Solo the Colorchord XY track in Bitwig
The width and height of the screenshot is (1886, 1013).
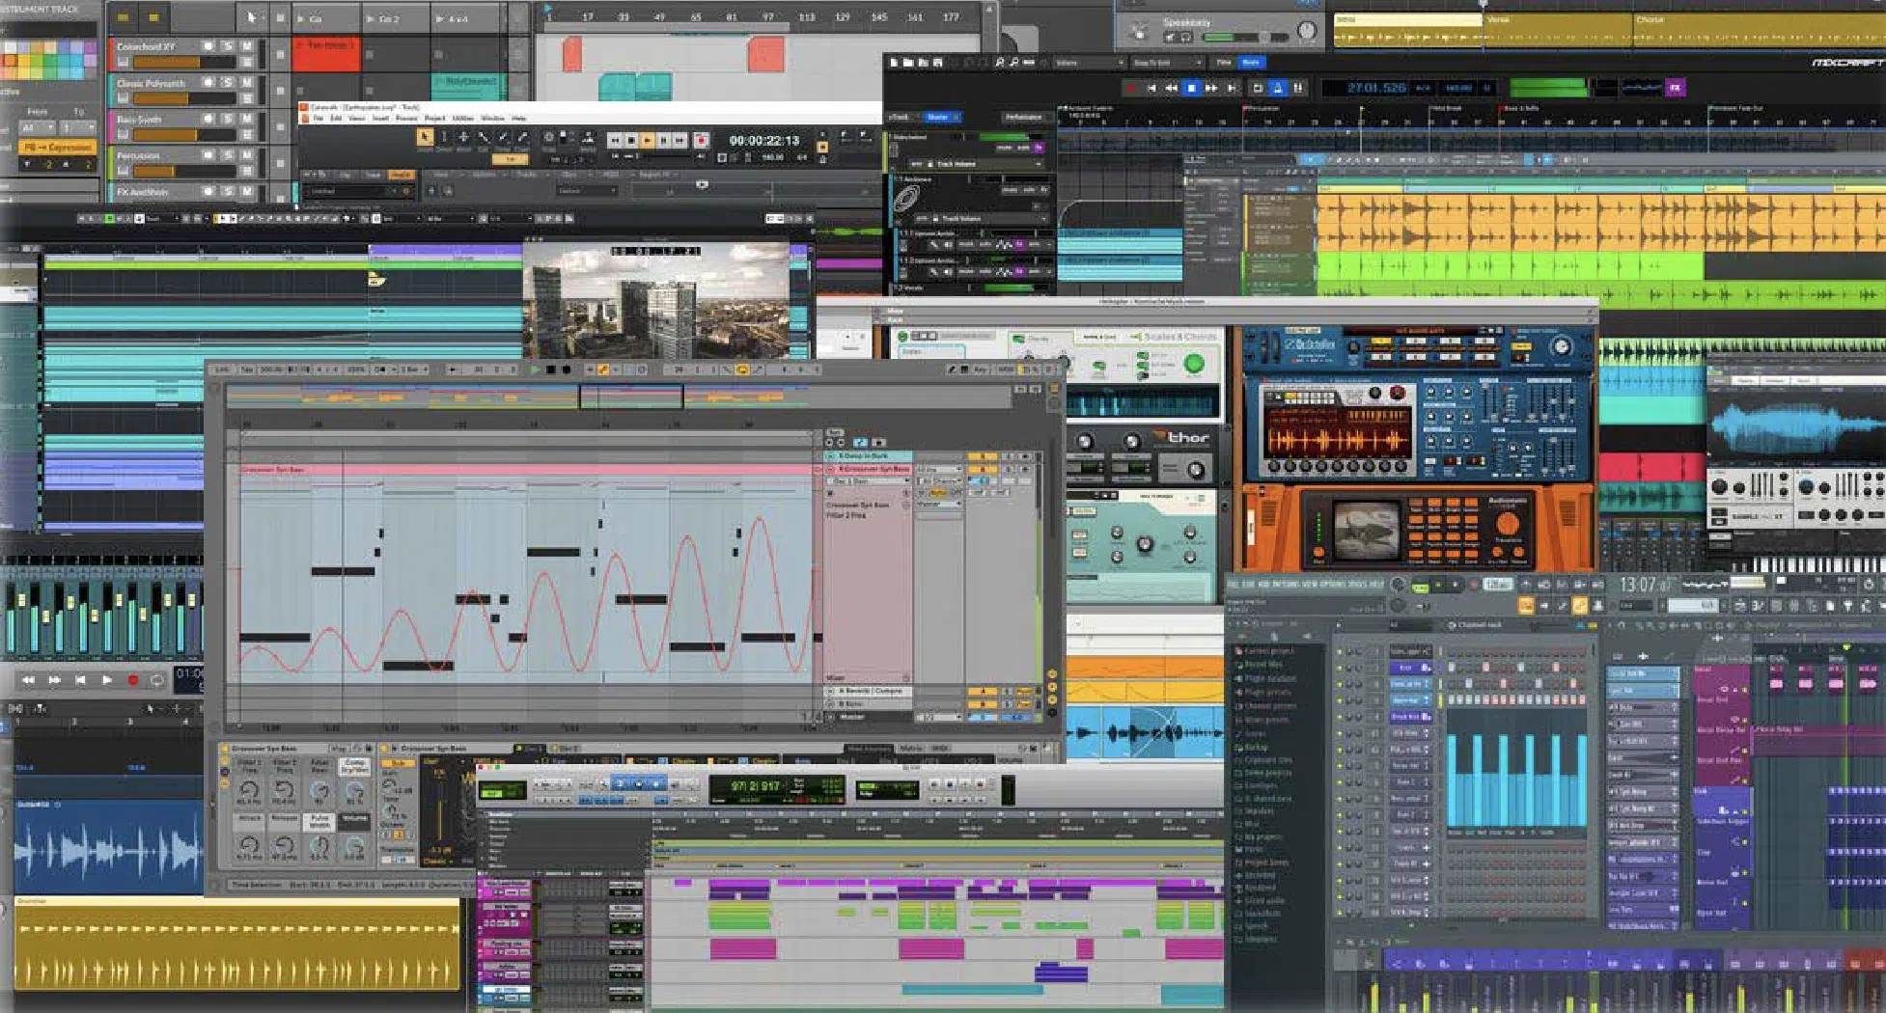pos(228,46)
